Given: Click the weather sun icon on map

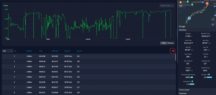Looking at the screenshot, I should coord(181,3).
